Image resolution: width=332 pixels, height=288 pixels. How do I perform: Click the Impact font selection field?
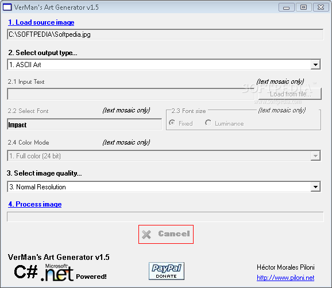pos(84,124)
